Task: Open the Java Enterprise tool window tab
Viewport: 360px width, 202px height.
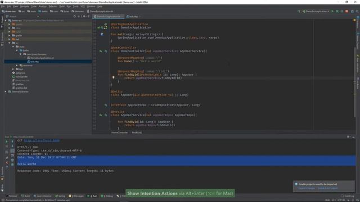Action: tap(43, 196)
